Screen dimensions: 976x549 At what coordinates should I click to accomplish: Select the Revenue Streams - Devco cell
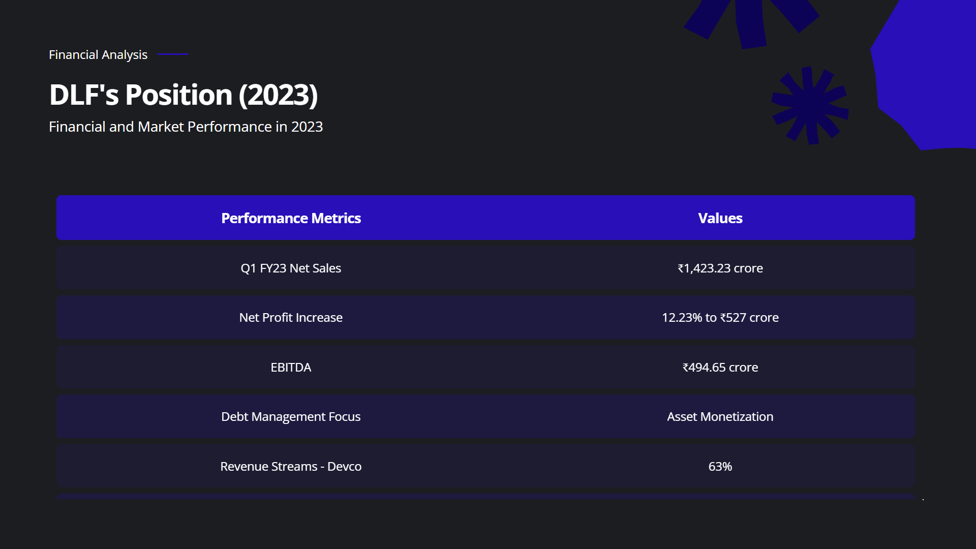pyautogui.click(x=291, y=466)
